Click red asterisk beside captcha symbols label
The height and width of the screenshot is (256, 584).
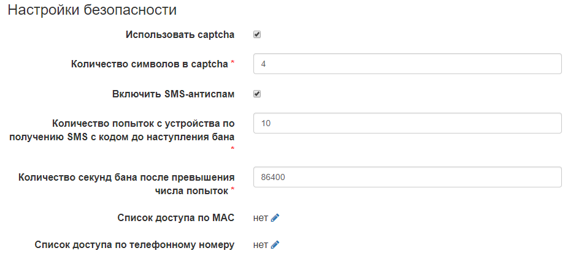coord(232,63)
